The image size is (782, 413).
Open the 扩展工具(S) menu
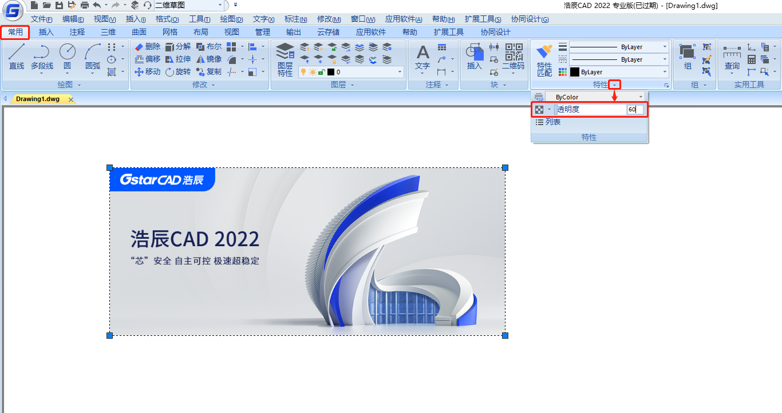(x=483, y=19)
